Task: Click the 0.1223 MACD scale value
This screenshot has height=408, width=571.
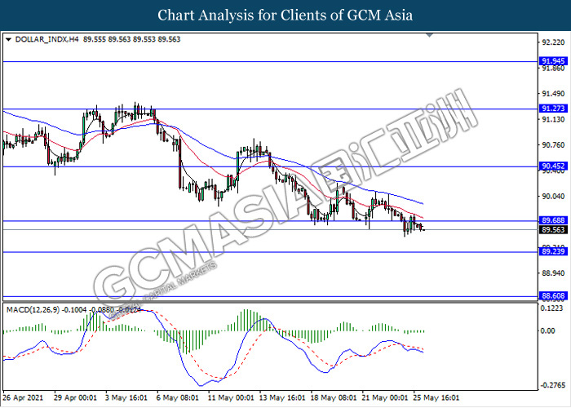Action: coord(551,308)
